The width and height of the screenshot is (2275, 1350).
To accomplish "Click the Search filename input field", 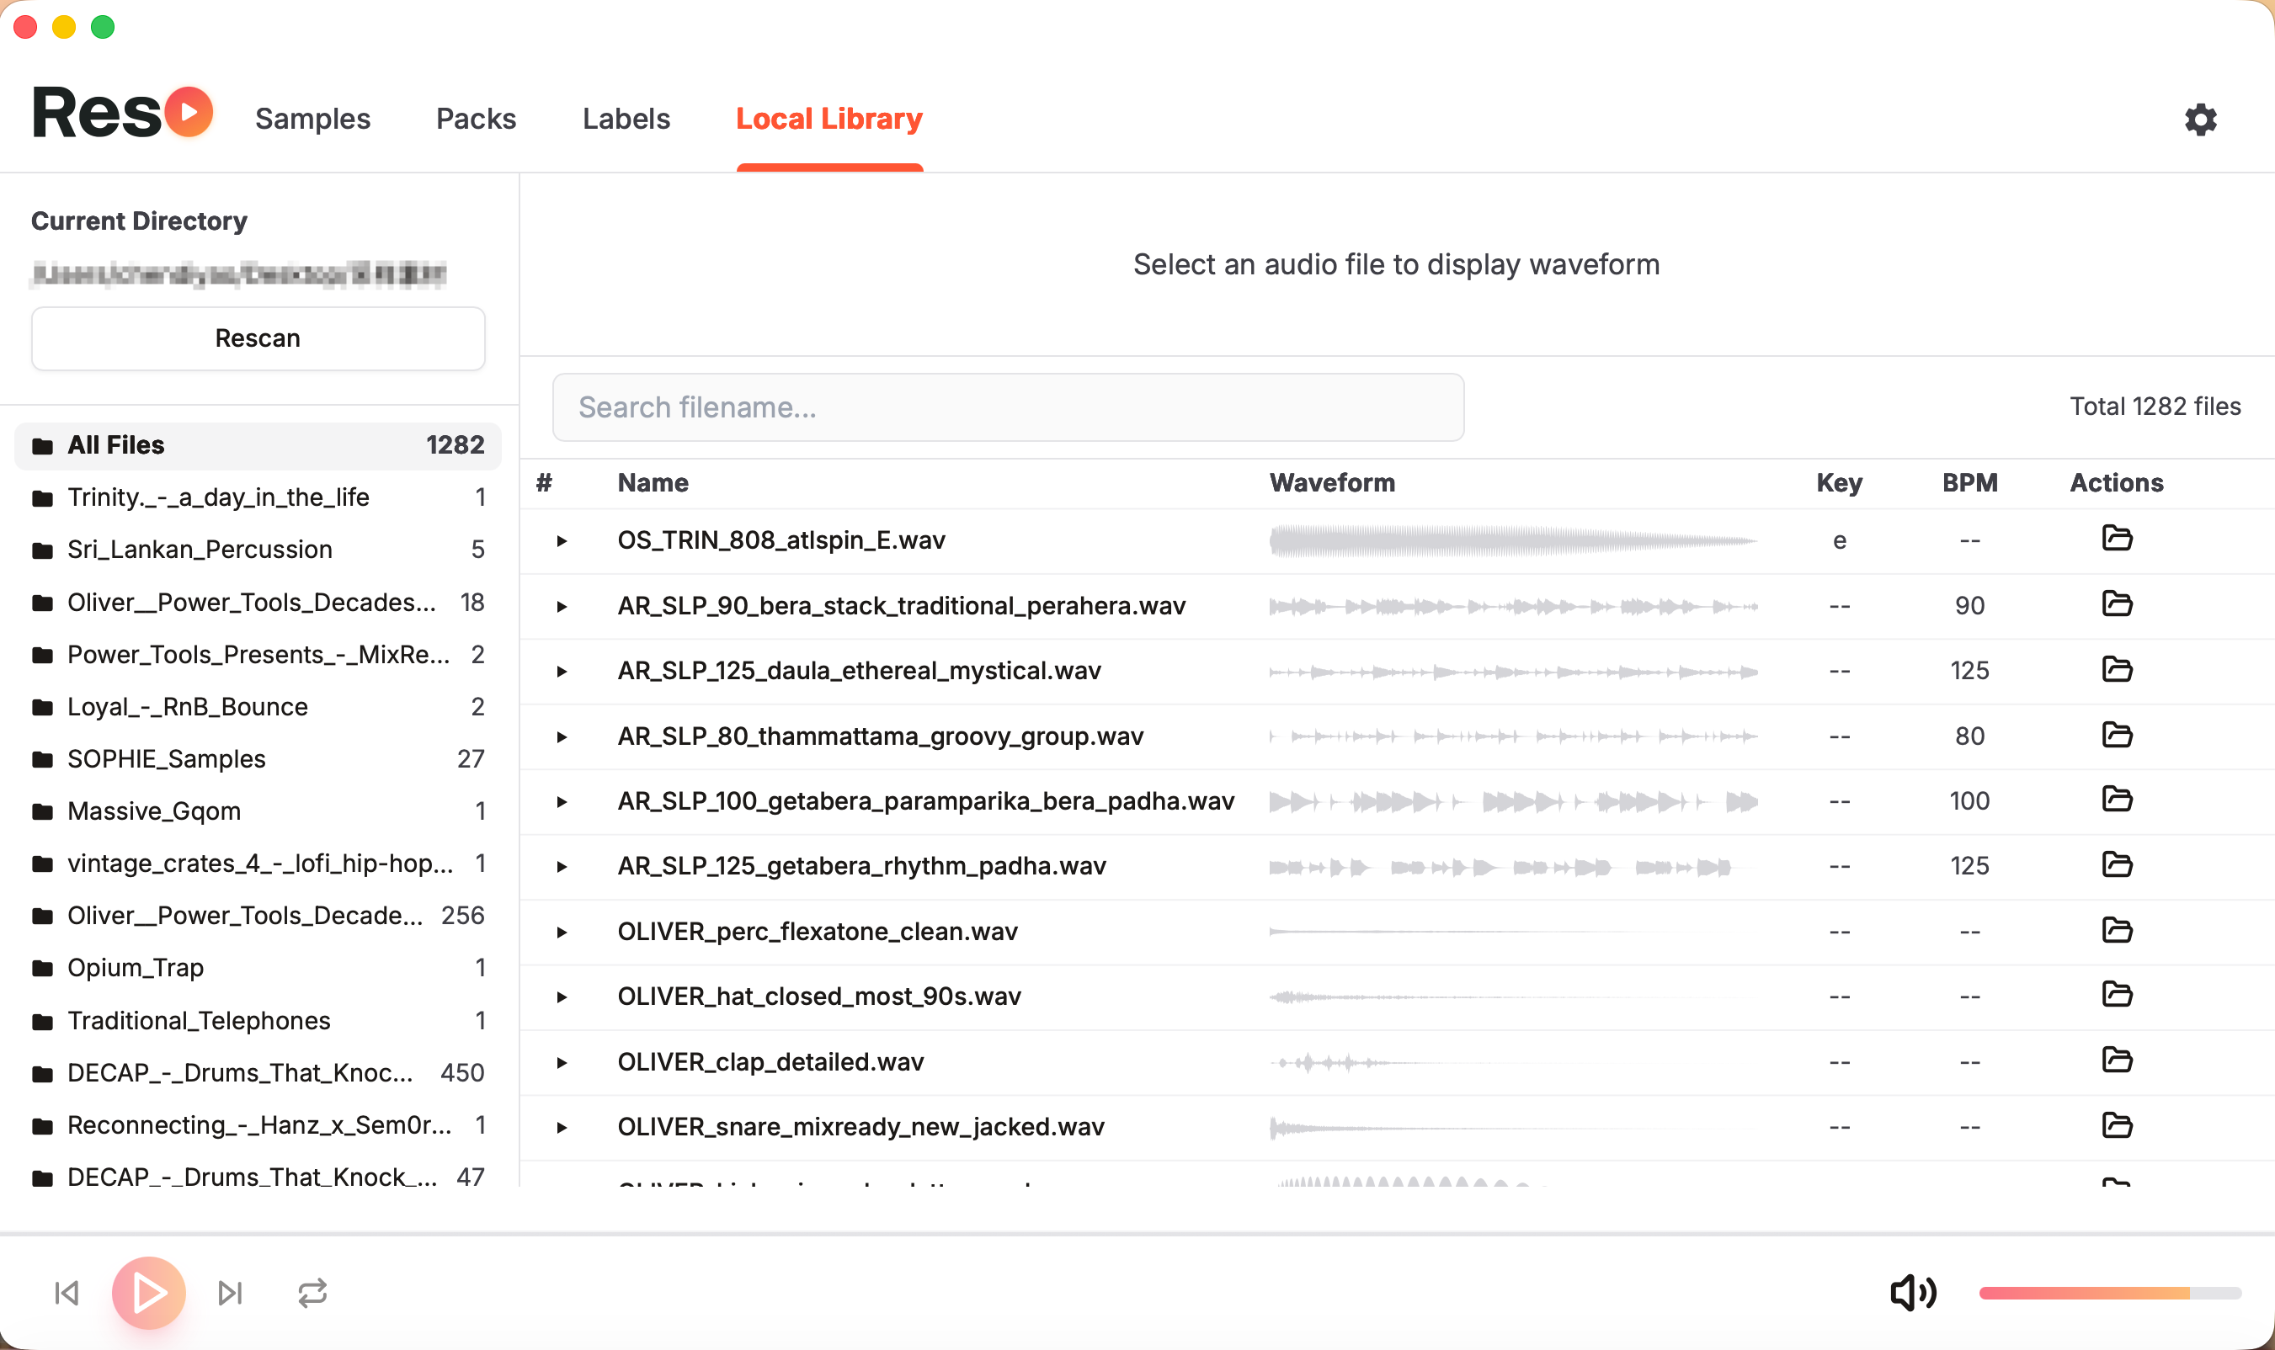I will pyautogui.click(x=1007, y=407).
